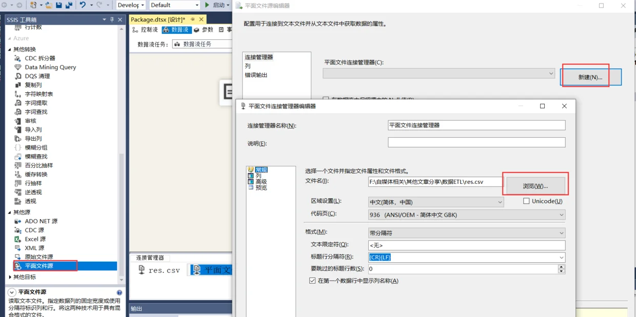Click the Save toolbar icon
The width and height of the screenshot is (636, 317).
click(x=58, y=5)
